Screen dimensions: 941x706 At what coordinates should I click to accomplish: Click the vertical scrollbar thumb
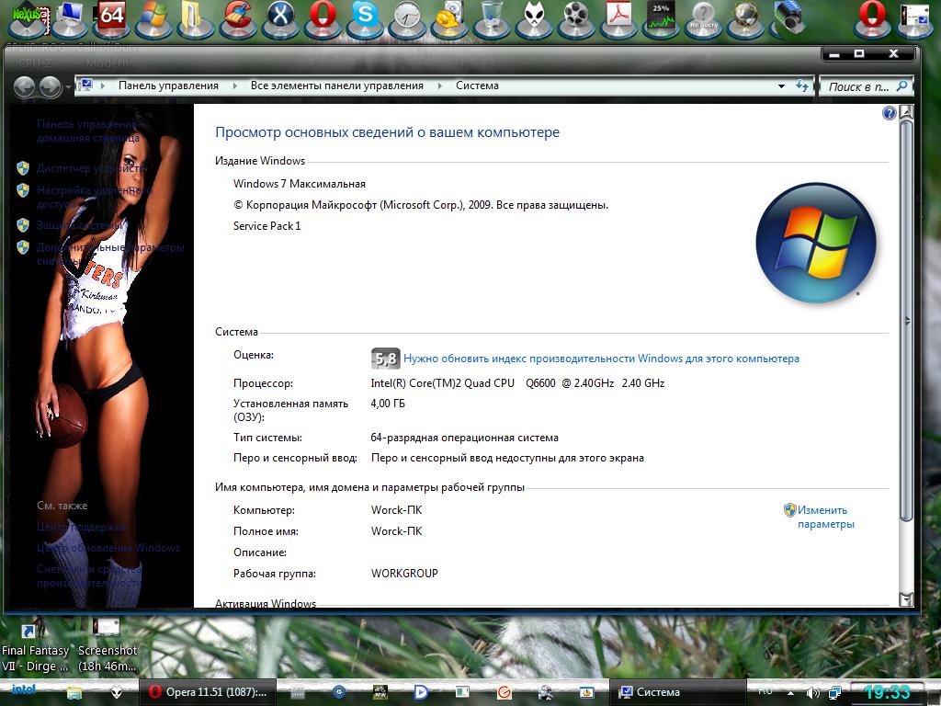[906, 321]
